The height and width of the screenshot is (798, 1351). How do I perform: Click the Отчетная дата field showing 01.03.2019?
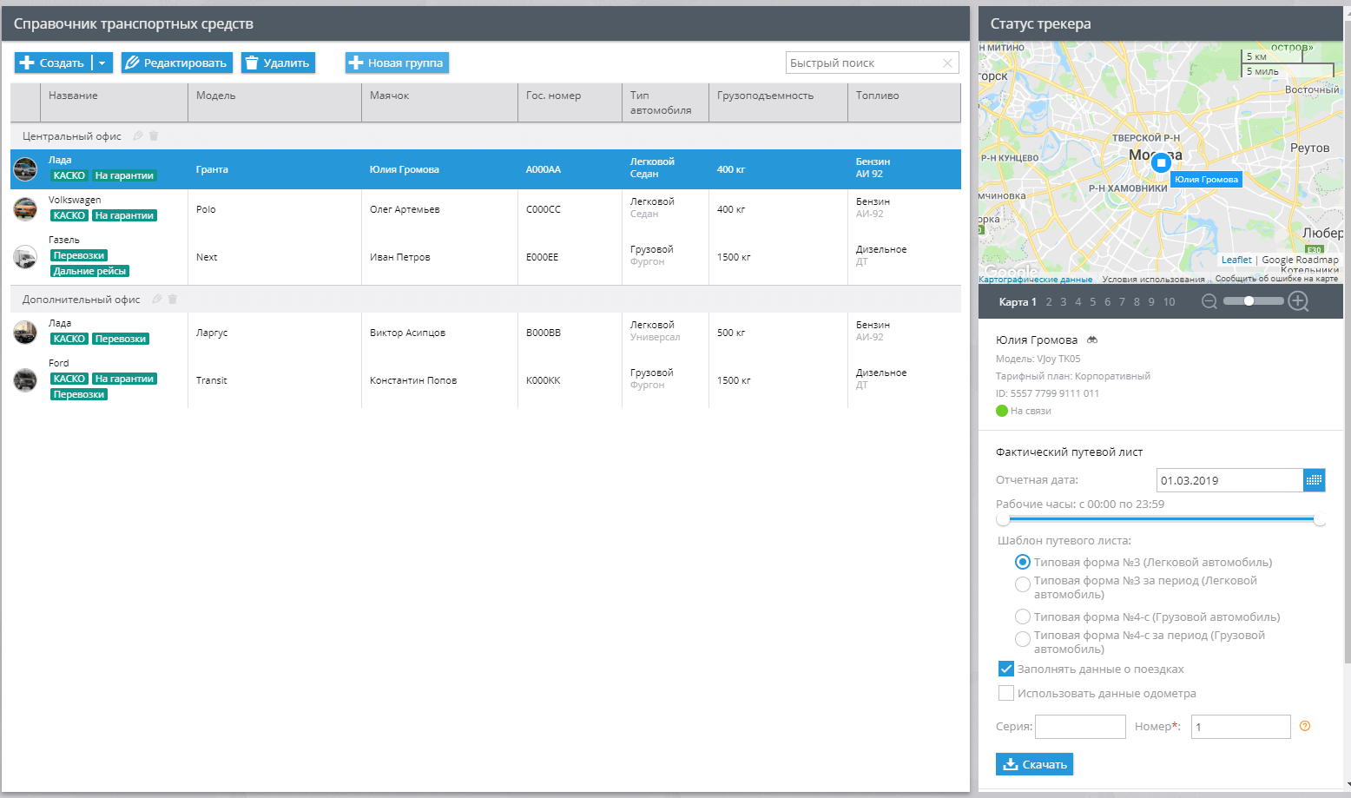pos(1230,480)
